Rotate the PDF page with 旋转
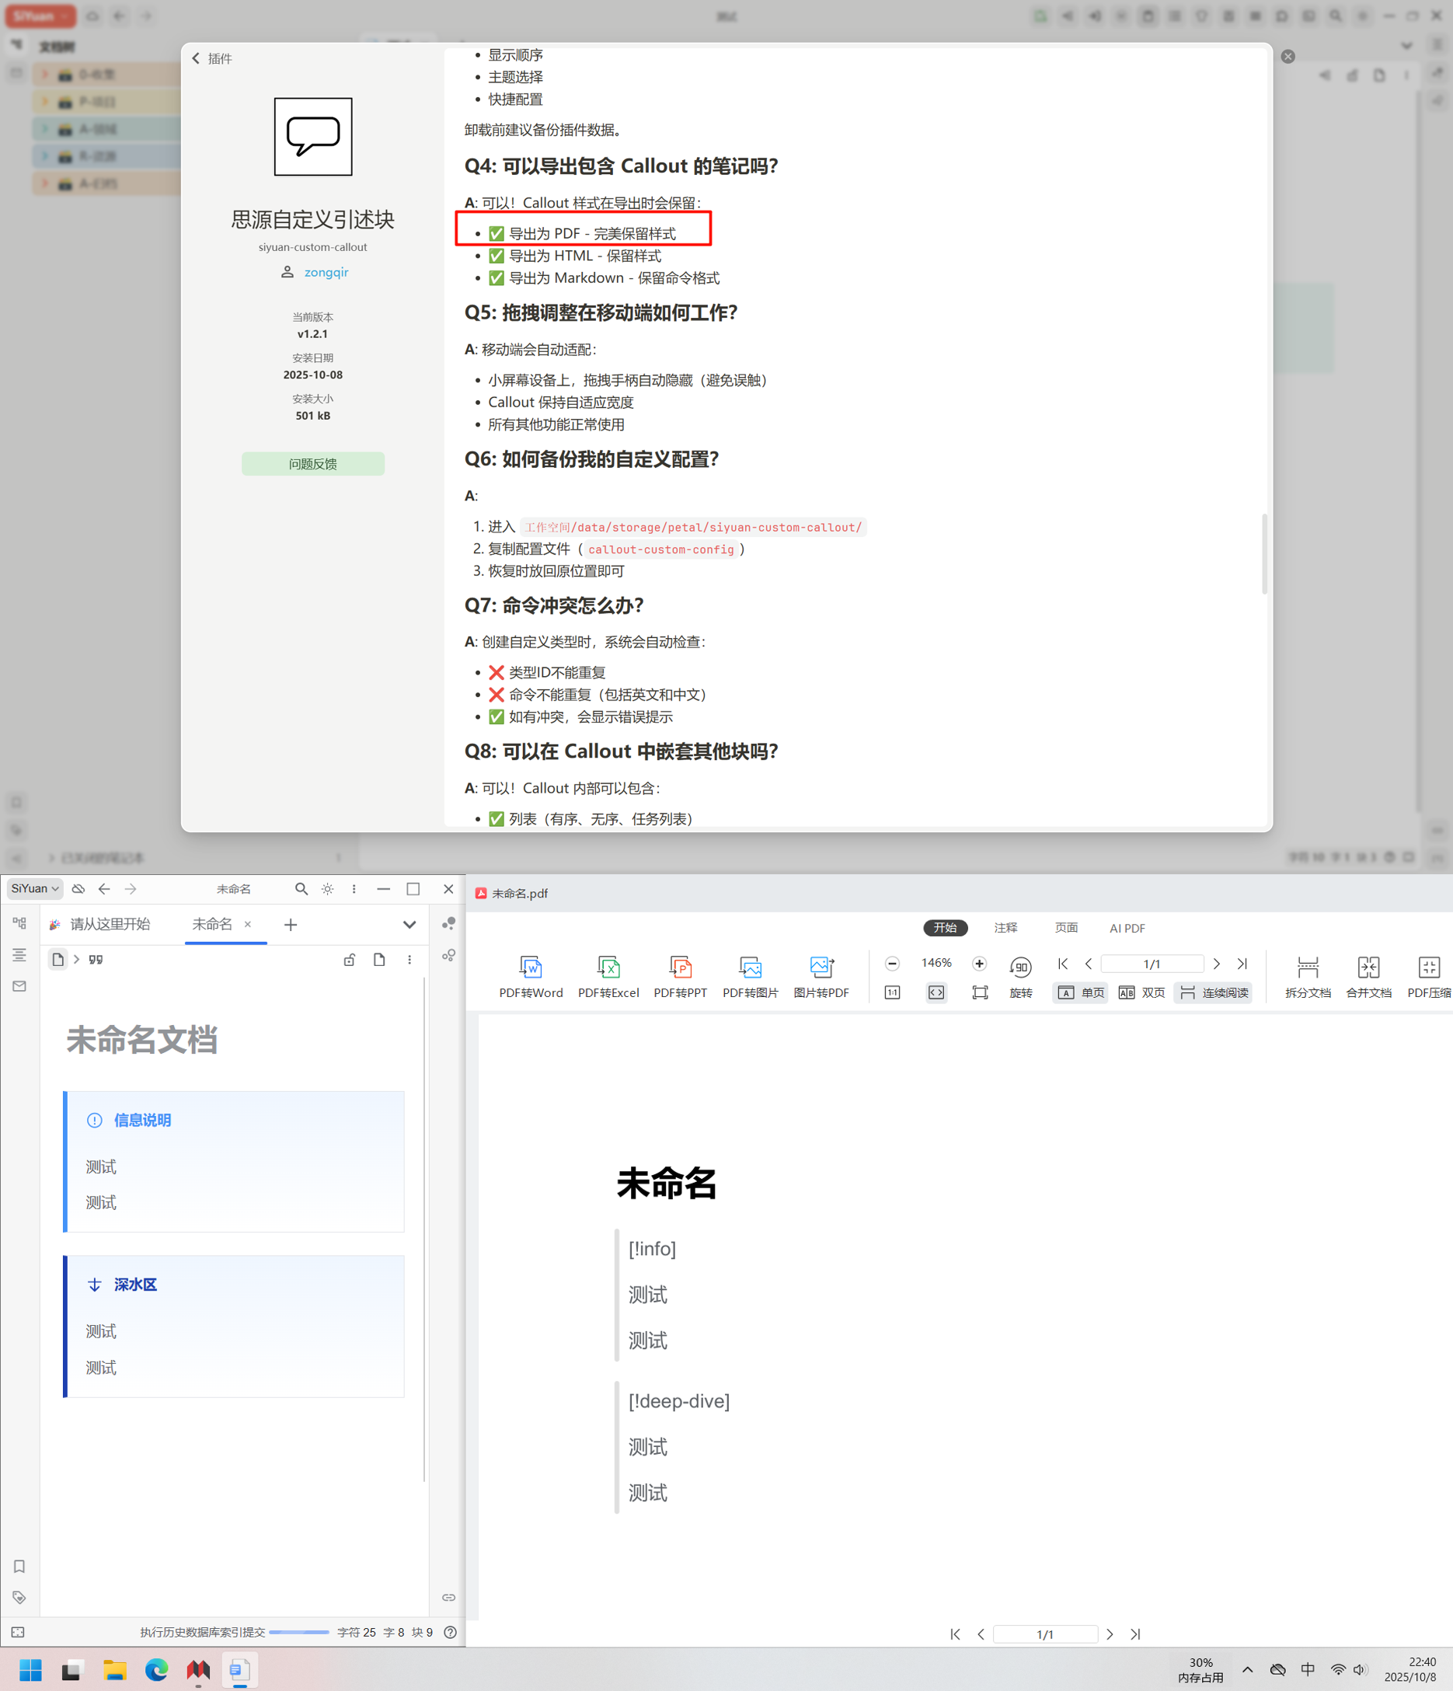The height and width of the screenshot is (1691, 1453). pos(1021,976)
